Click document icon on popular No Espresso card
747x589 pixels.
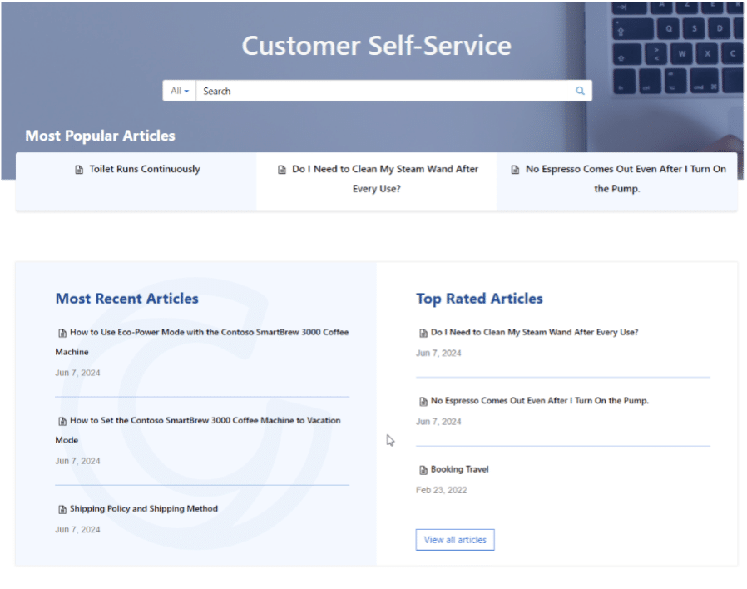[x=515, y=170]
